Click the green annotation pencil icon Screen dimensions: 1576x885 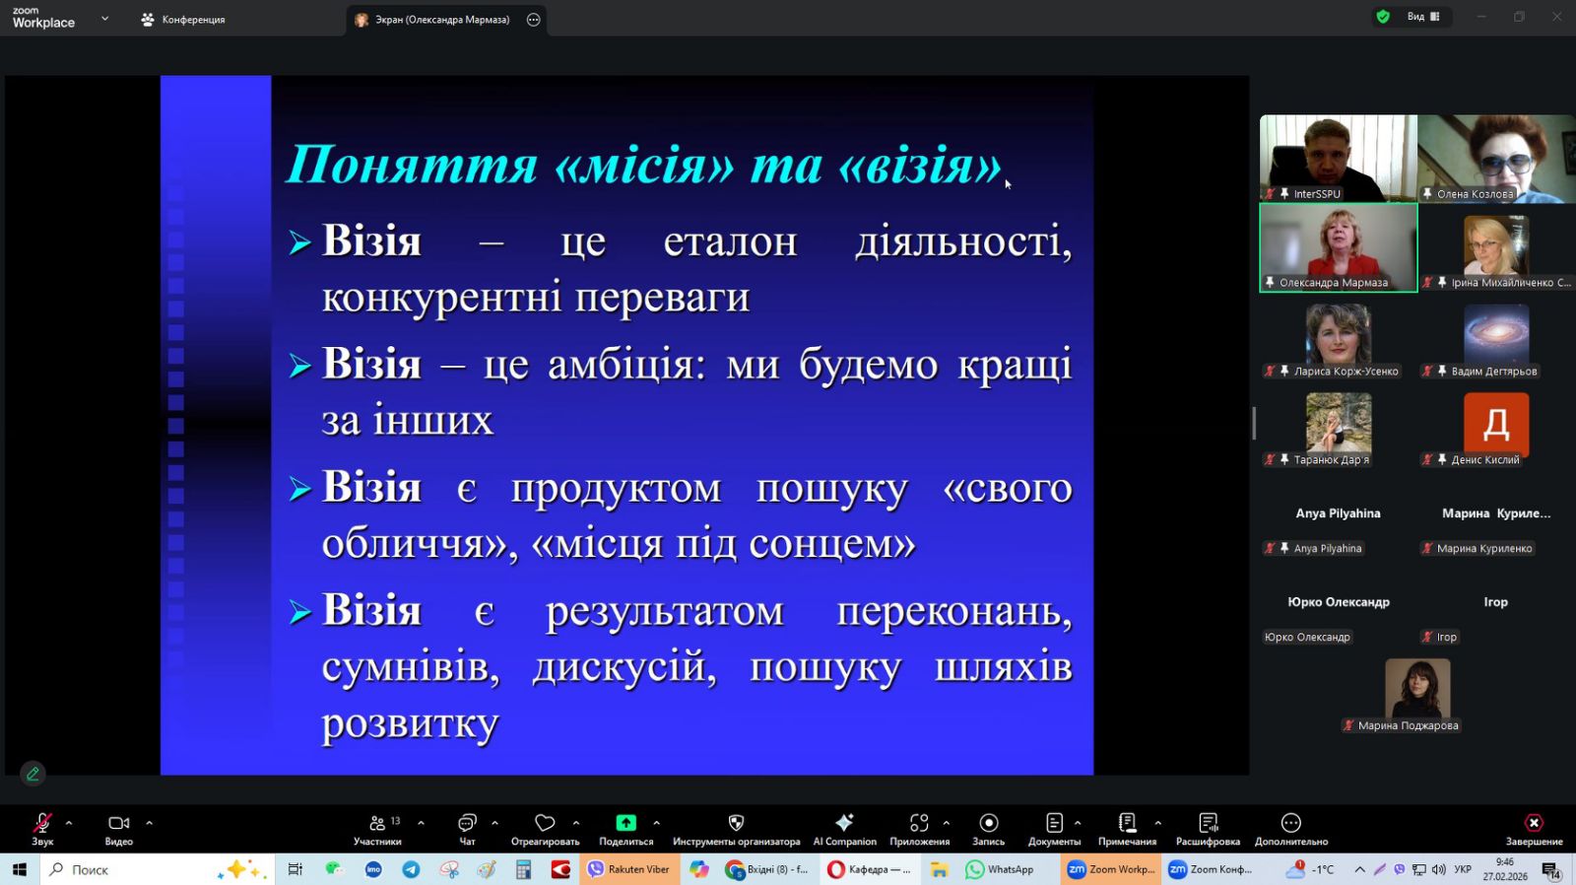33,774
